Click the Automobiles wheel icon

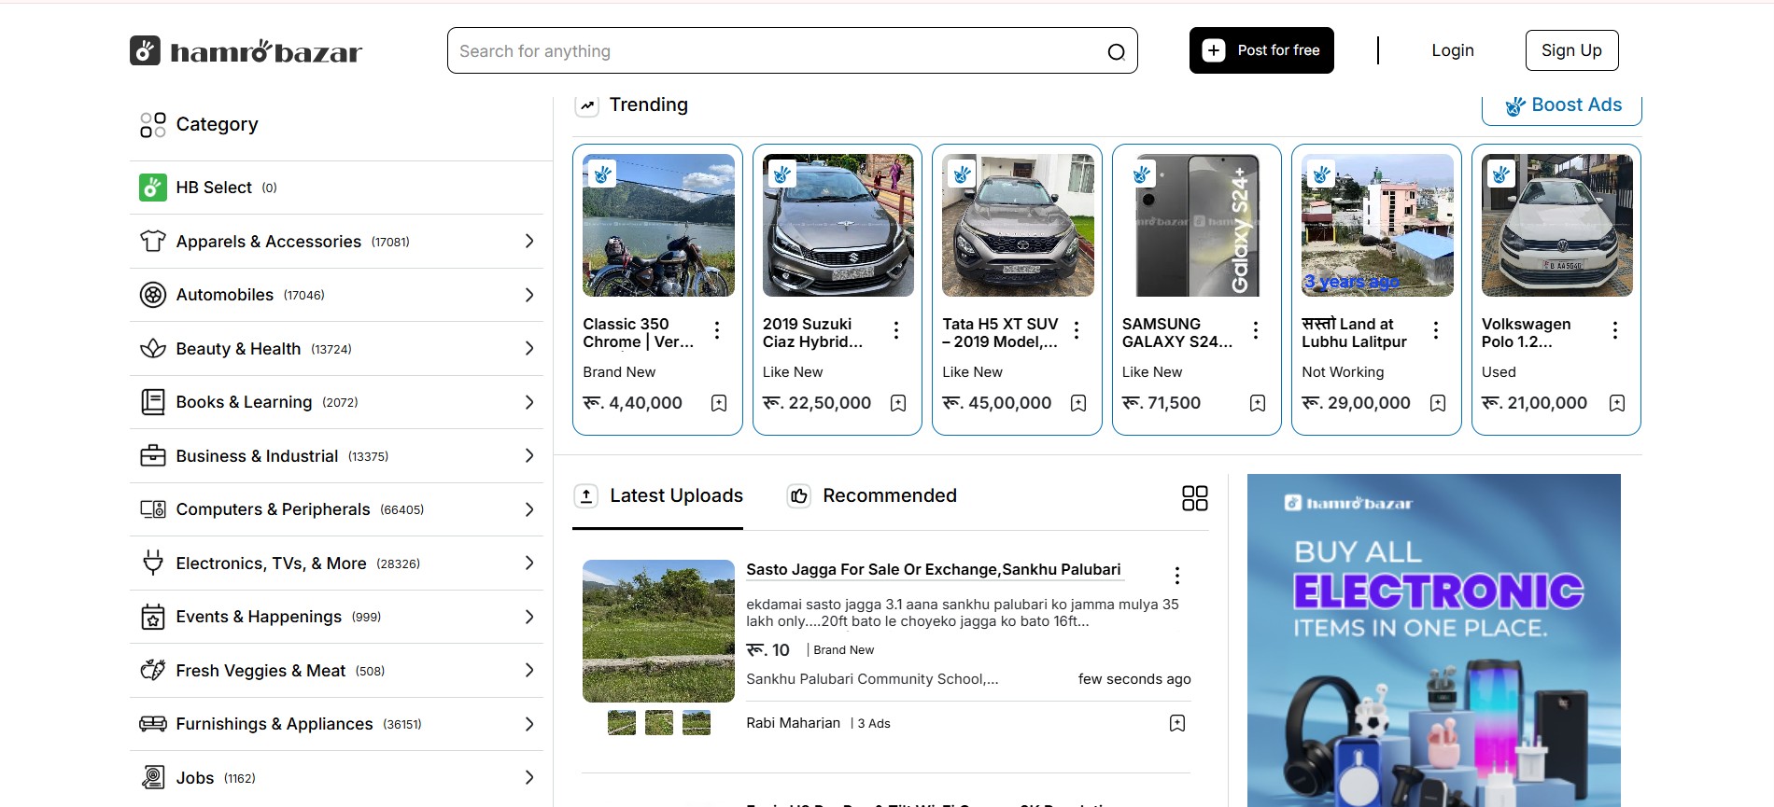tap(153, 295)
